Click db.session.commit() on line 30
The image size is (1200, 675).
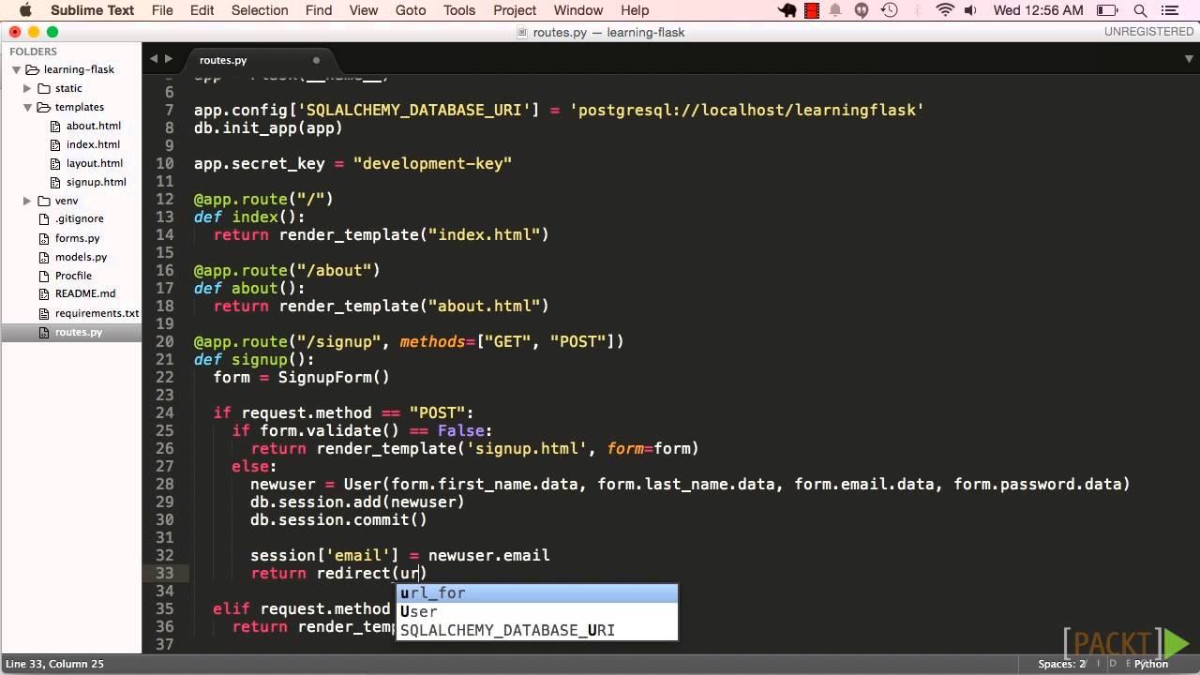click(x=338, y=520)
